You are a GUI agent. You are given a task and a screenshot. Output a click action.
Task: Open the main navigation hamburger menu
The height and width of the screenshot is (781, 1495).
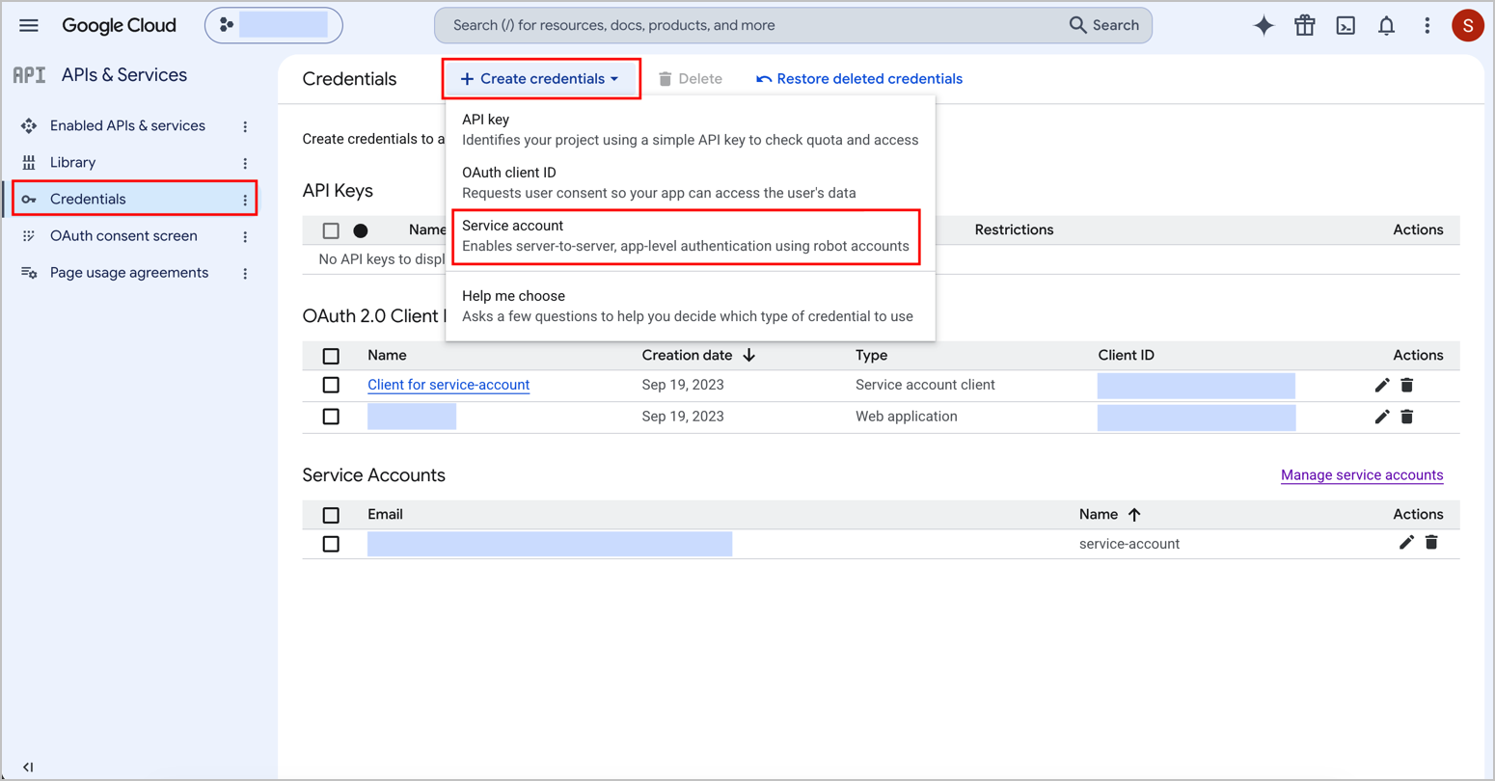pyautogui.click(x=29, y=25)
